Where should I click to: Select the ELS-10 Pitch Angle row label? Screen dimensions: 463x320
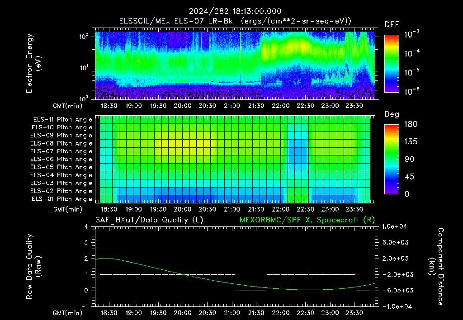(x=62, y=127)
